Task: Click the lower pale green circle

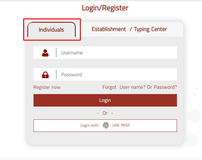Action: tap(192, 140)
